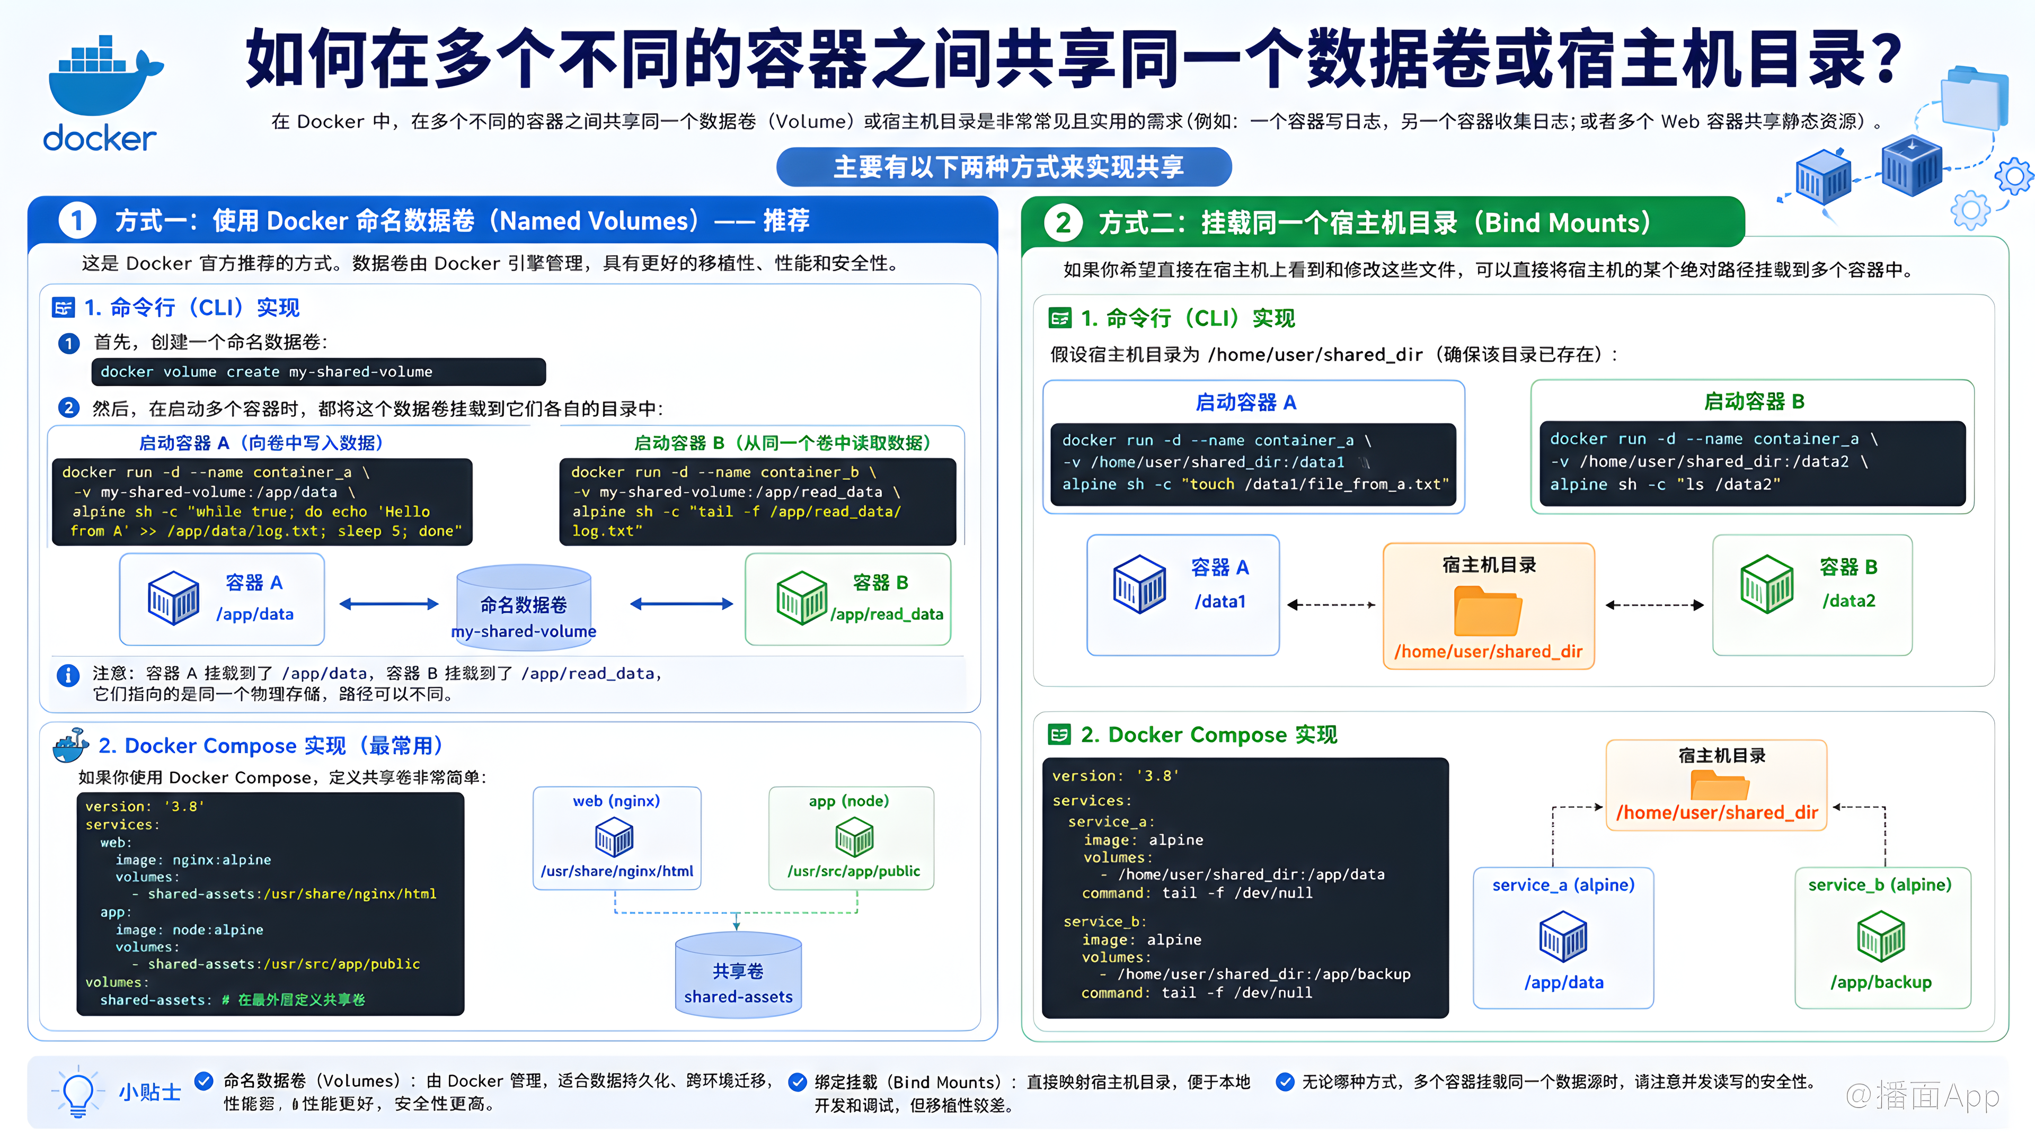Click the app (node) label

pyautogui.click(x=849, y=801)
